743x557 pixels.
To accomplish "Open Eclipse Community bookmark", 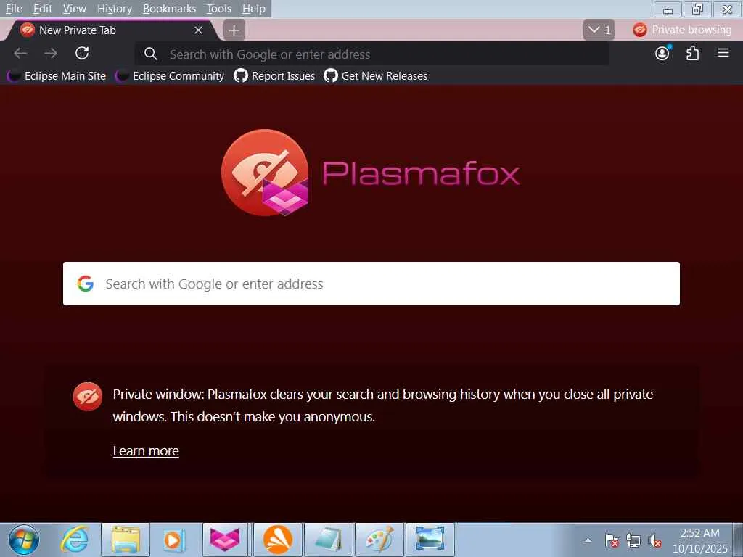I will (x=170, y=75).
